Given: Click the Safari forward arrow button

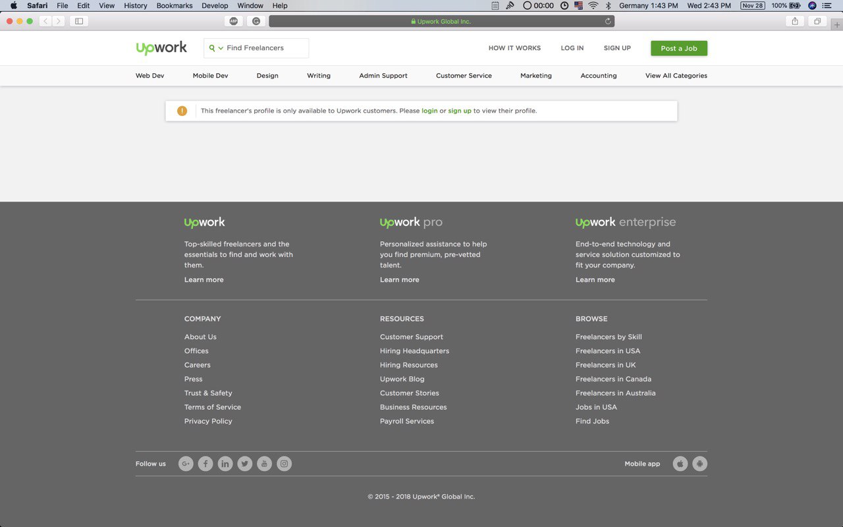Looking at the screenshot, I should pyautogui.click(x=59, y=21).
